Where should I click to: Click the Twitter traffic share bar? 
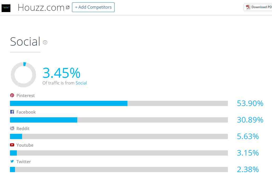click(119, 170)
